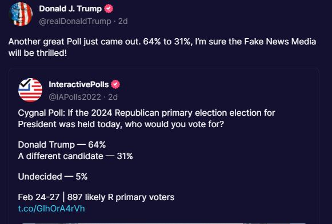
Task: Click the Donald Trump — 64% line
Action: [62, 145]
